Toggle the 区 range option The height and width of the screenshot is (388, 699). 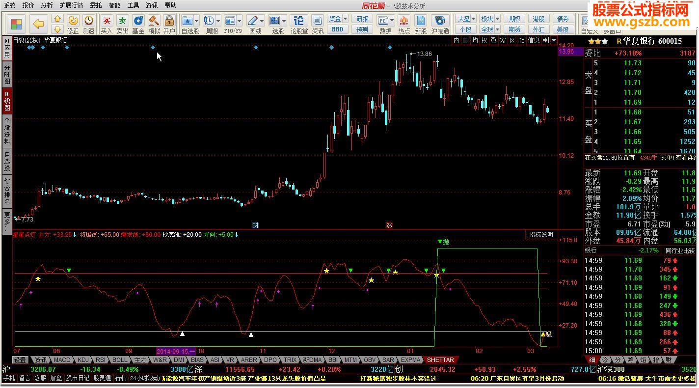(512, 40)
